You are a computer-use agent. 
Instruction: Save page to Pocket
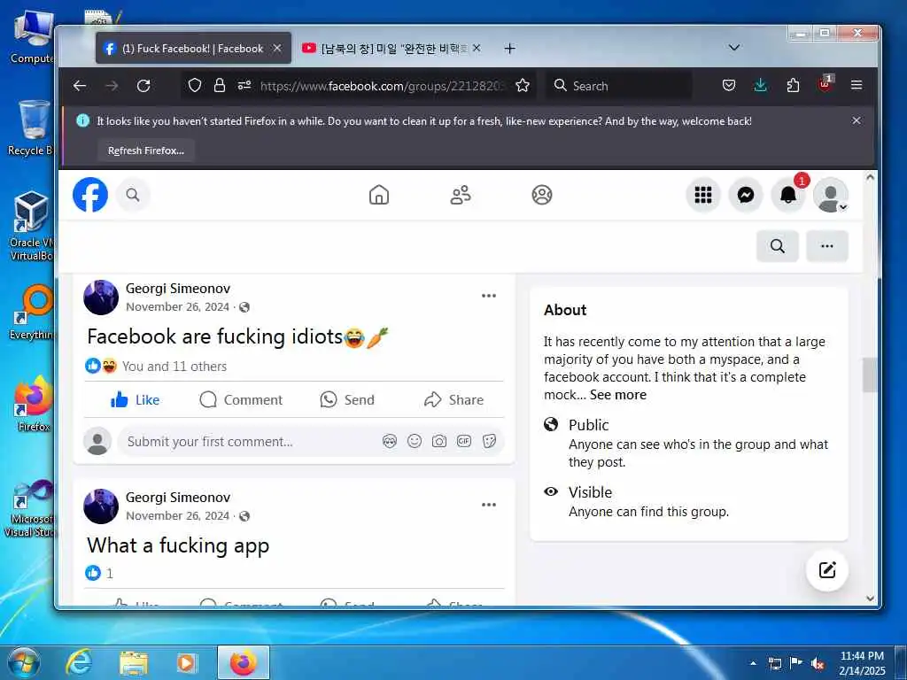pos(729,86)
